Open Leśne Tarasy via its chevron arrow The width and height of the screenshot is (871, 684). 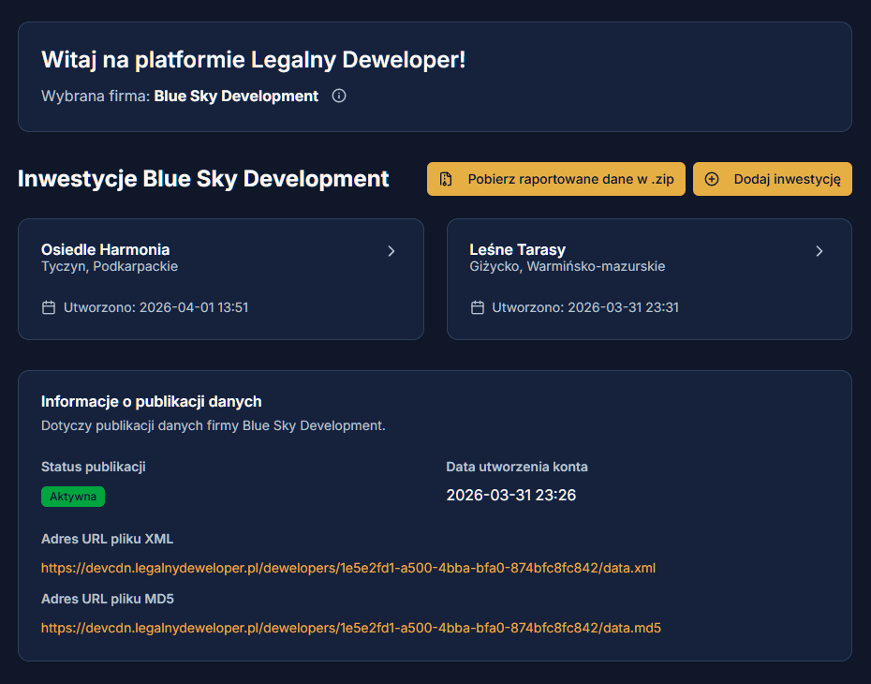pos(819,251)
